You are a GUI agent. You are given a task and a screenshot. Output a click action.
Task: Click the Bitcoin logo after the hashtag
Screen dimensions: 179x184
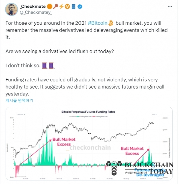pyautogui.click(x=111, y=23)
